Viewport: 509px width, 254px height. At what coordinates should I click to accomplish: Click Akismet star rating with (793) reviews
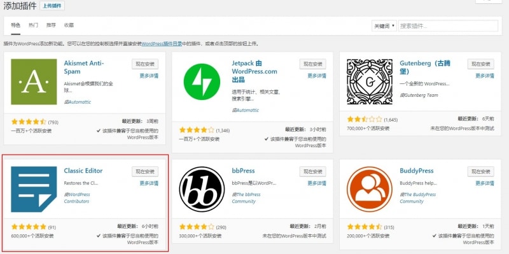[x=35, y=122]
